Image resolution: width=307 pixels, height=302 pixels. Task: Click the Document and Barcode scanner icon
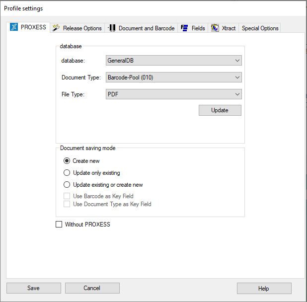pyautogui.click(x=112, y=28)
